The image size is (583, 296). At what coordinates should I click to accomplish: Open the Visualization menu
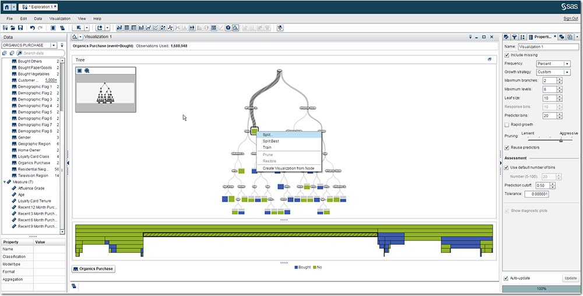[60, 19]
